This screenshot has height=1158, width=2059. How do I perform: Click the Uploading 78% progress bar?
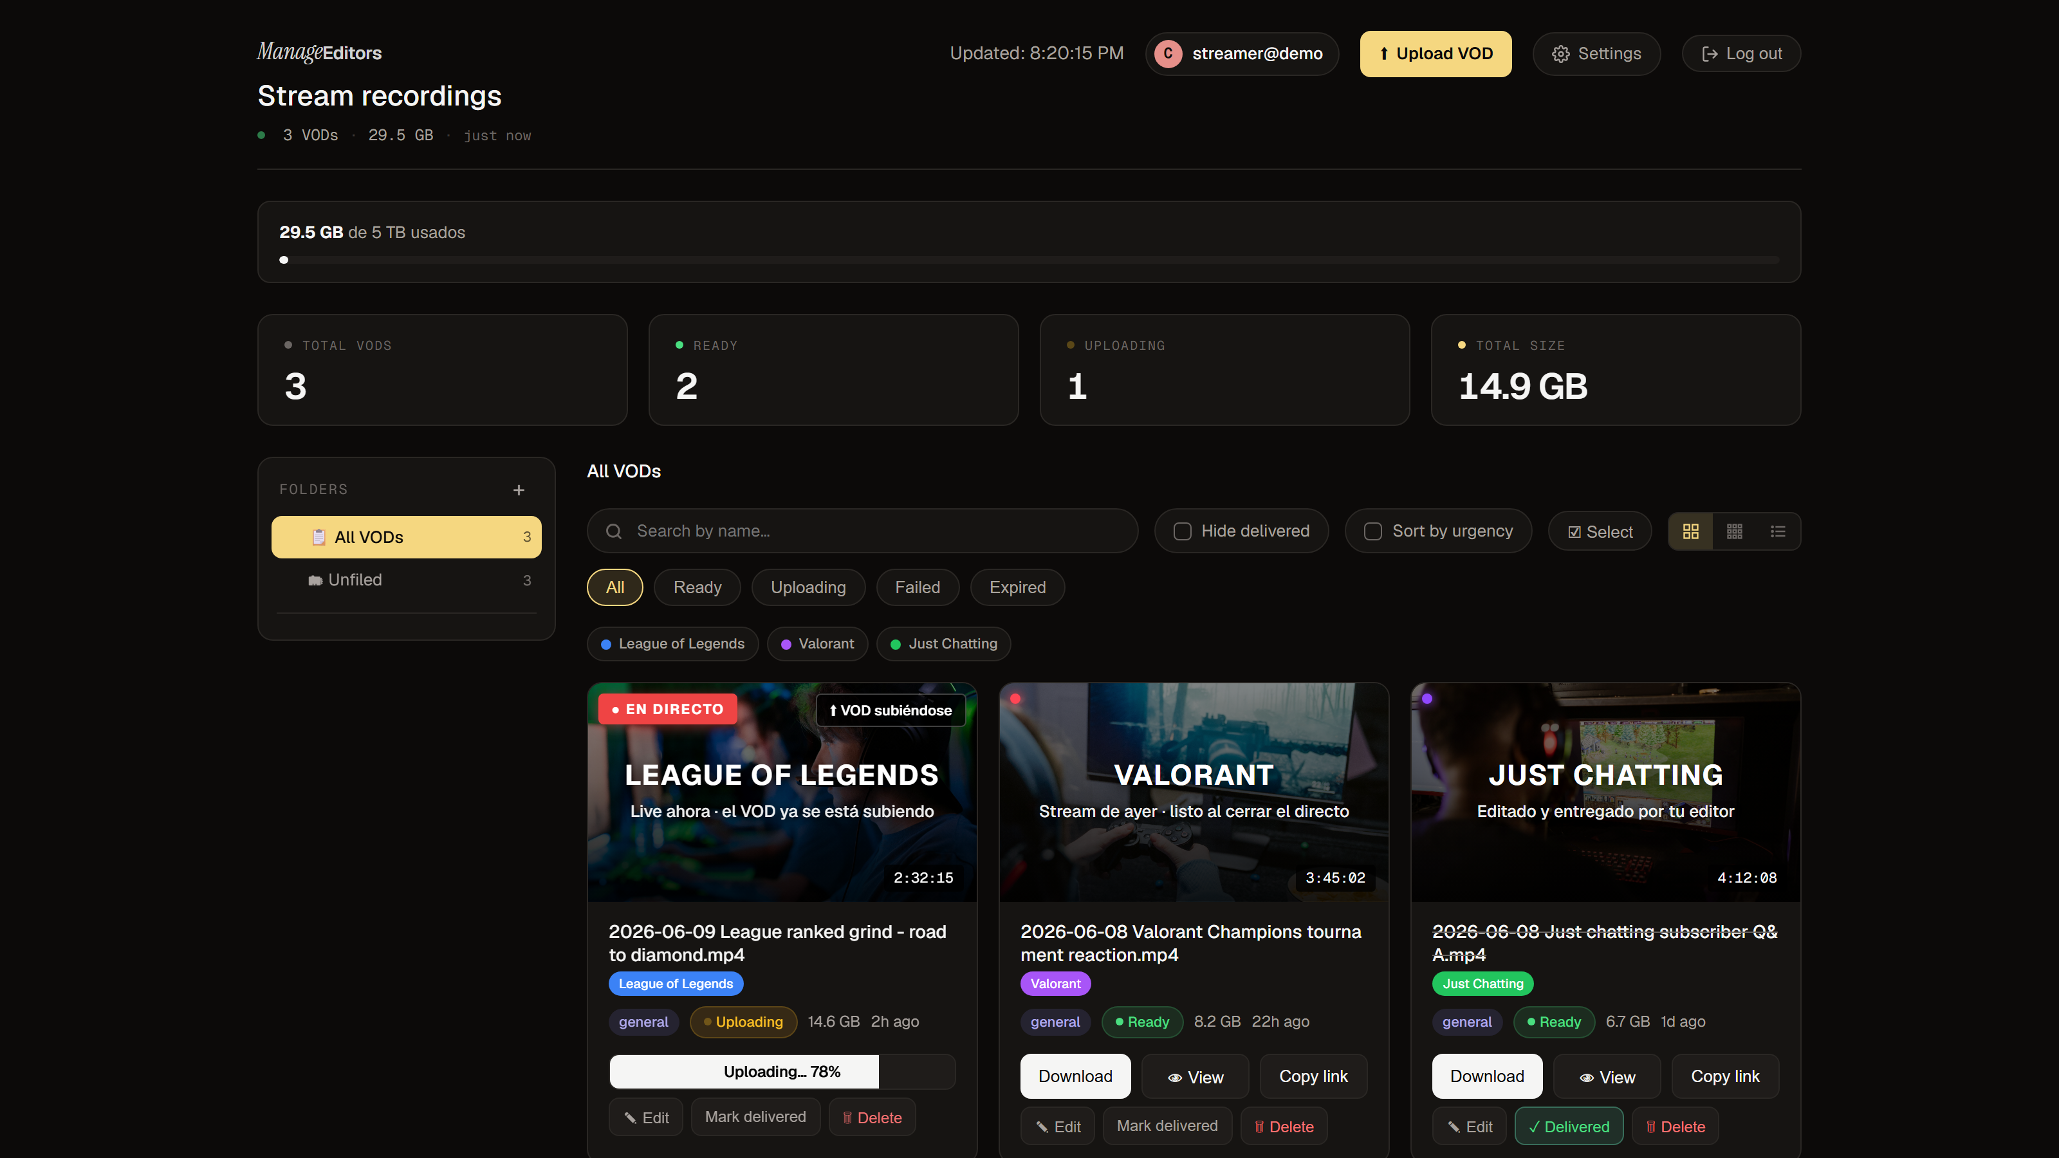click(x=782, y=1072)
